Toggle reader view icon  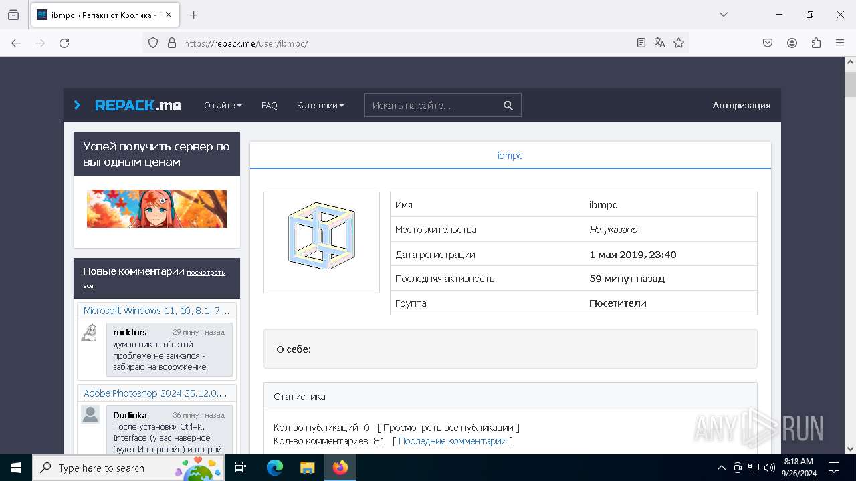641,43
